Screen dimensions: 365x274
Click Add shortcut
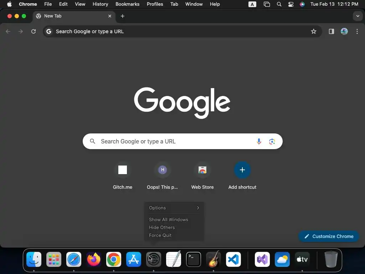click(x=242, y=176)
